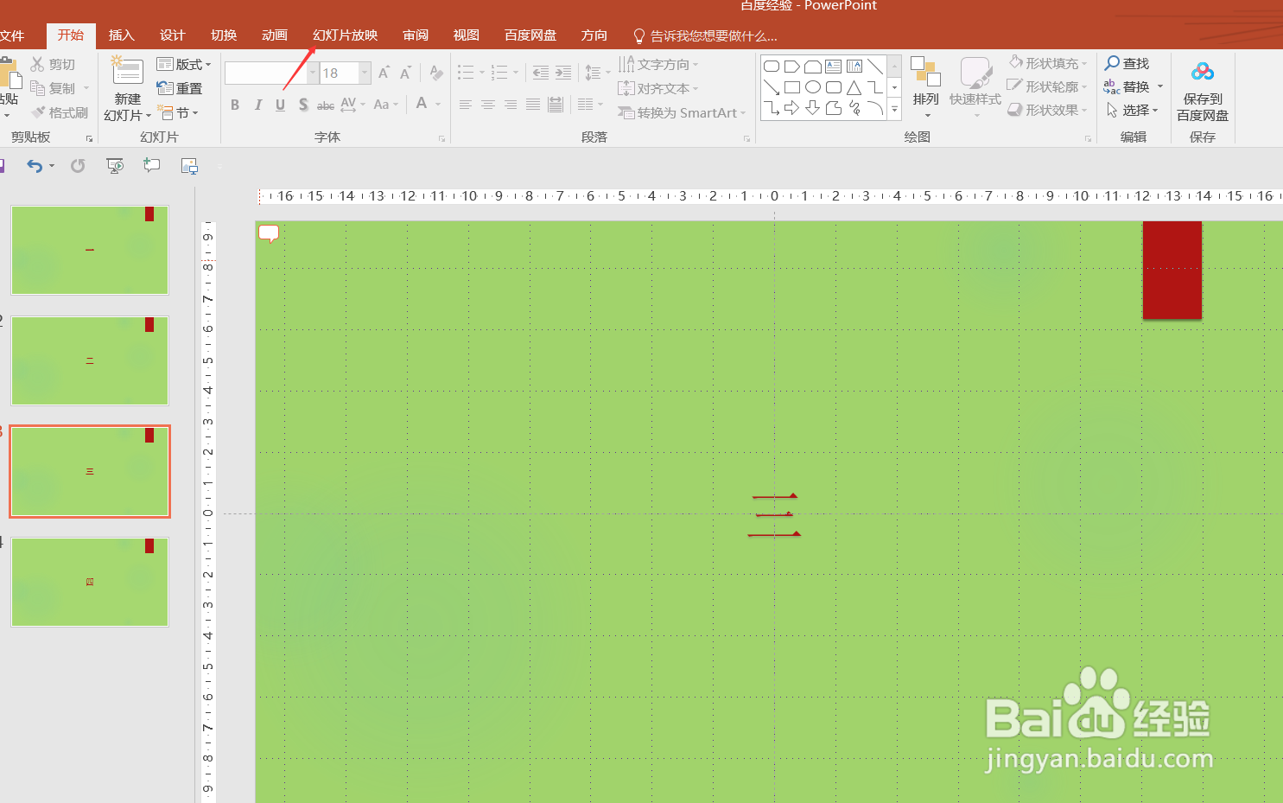Click the red rectangle shape on the slide
This screenshot has height=803, width=1283.
point(1172,270)
